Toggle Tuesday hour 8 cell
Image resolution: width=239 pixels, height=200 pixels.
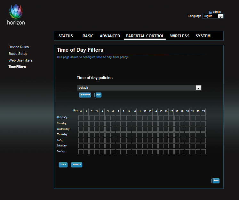tap(123, 123)
